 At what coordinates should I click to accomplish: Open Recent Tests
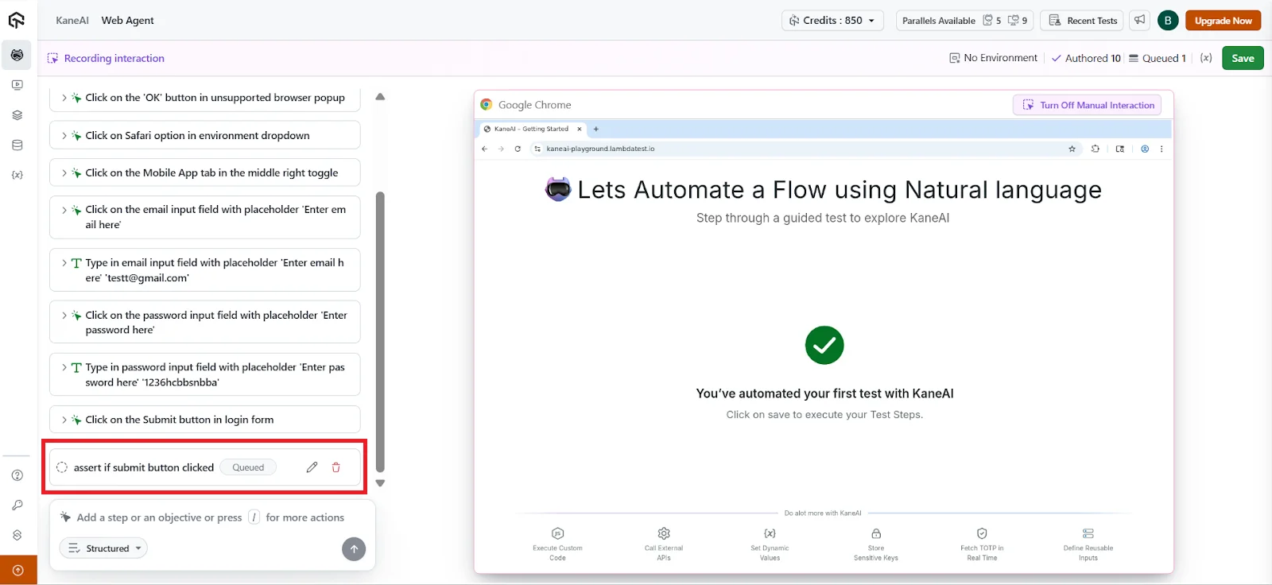1084,21
